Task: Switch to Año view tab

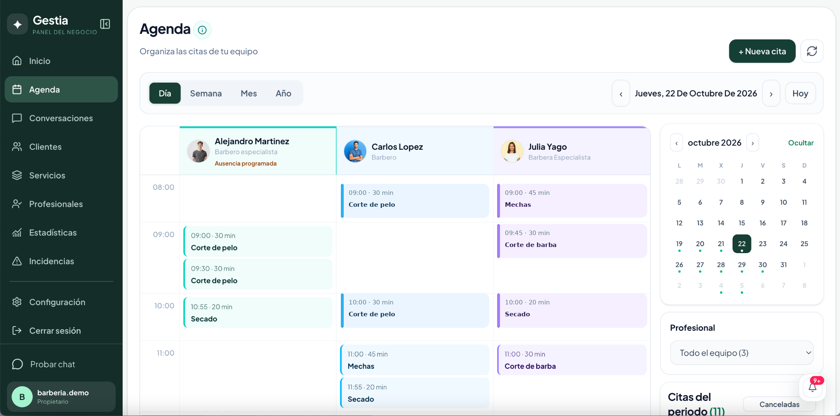Action: point(283,93)
